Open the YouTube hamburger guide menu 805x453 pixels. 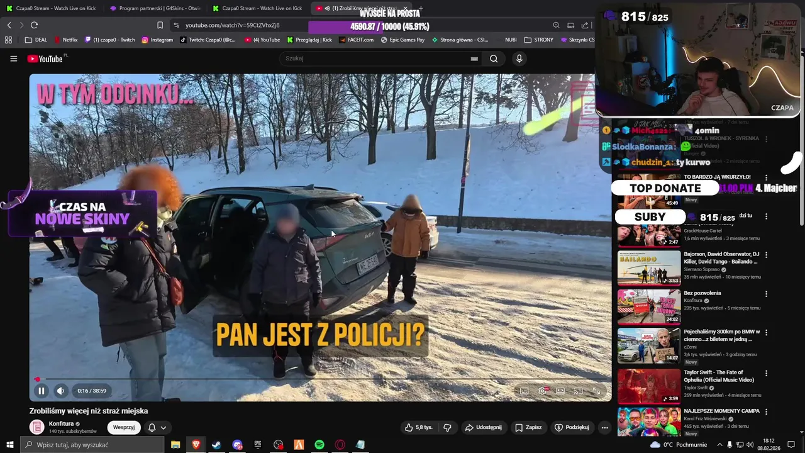click(x=13, y=59)
